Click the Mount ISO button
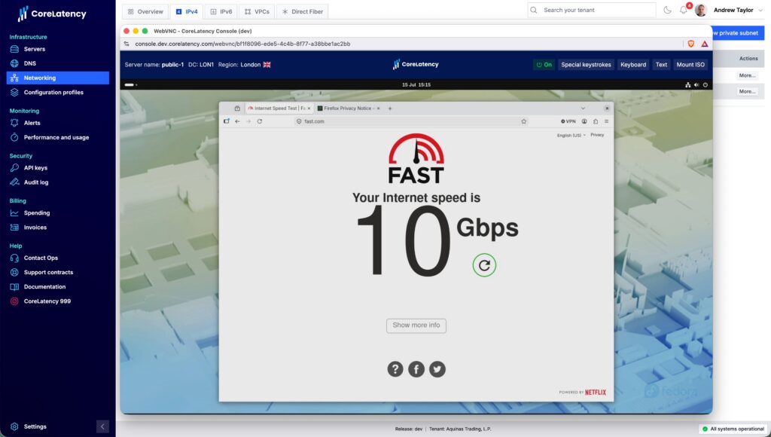Viewport: 771px width, 437px height. pos(690,65)
